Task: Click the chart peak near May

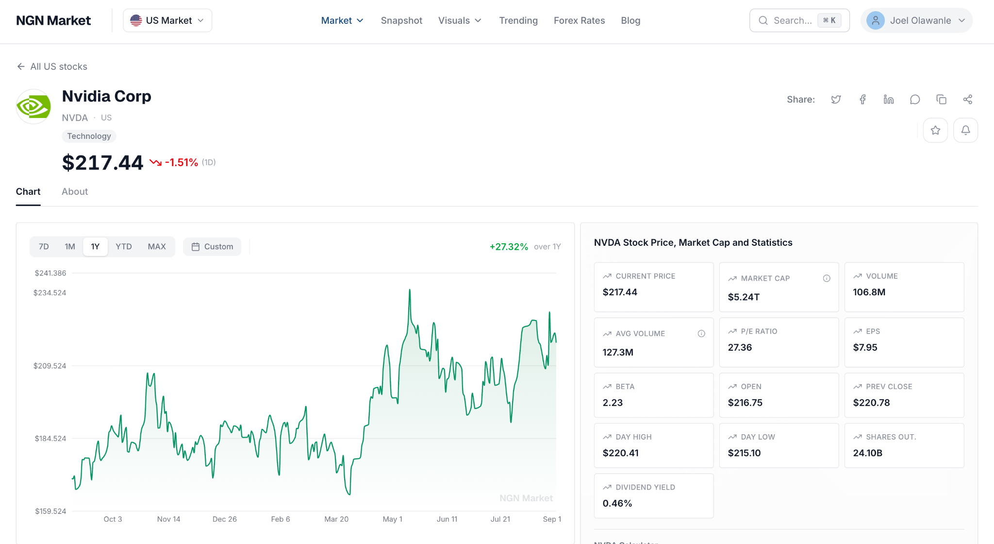Action: (410, 290)
